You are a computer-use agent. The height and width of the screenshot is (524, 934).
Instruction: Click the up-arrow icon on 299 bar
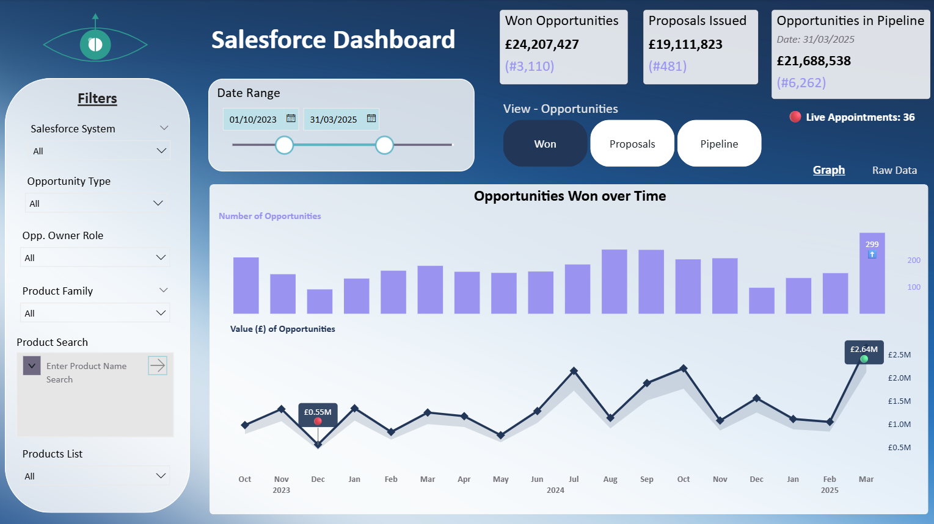(872, 254)
